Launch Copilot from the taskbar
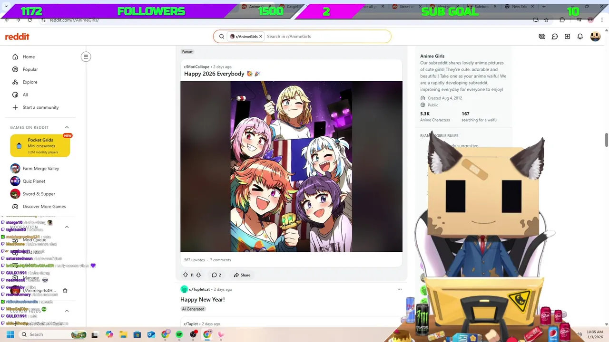The height and width of the screenshot is (342, 609). pyautogui.click(x=109, y=334)
